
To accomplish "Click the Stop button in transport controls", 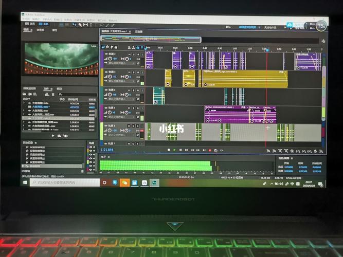I will [168, 150].
